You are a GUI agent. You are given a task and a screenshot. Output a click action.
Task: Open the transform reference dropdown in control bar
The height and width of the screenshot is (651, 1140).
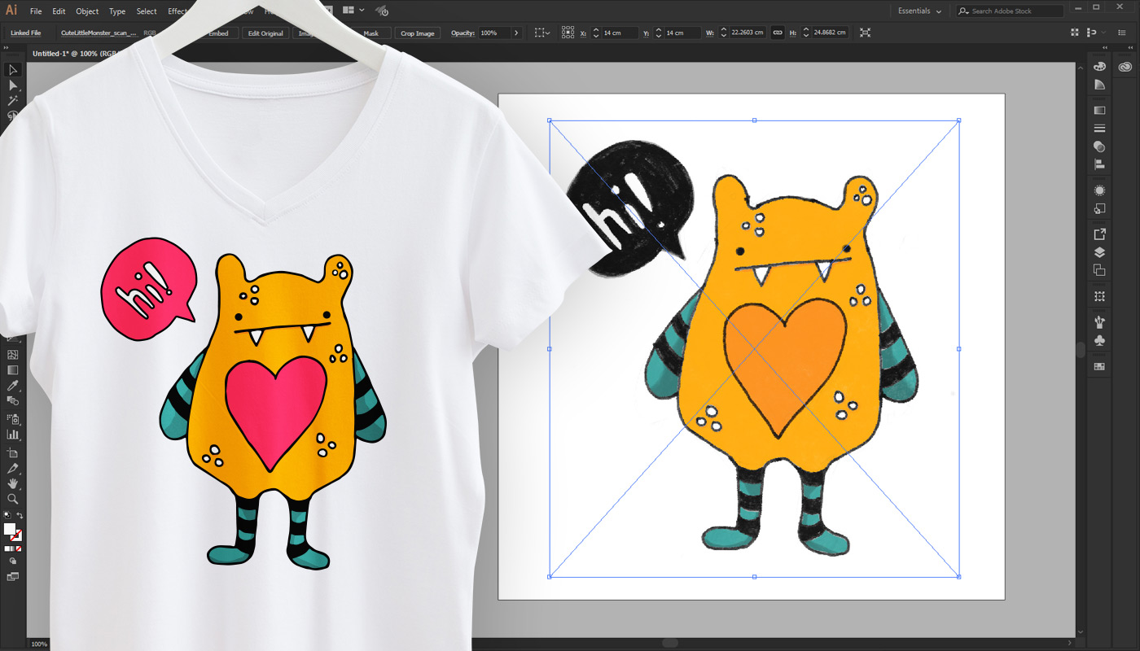point(541,33)
